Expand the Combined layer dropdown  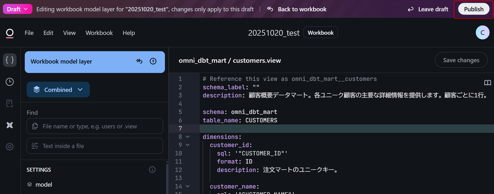[x=58, y=90]
